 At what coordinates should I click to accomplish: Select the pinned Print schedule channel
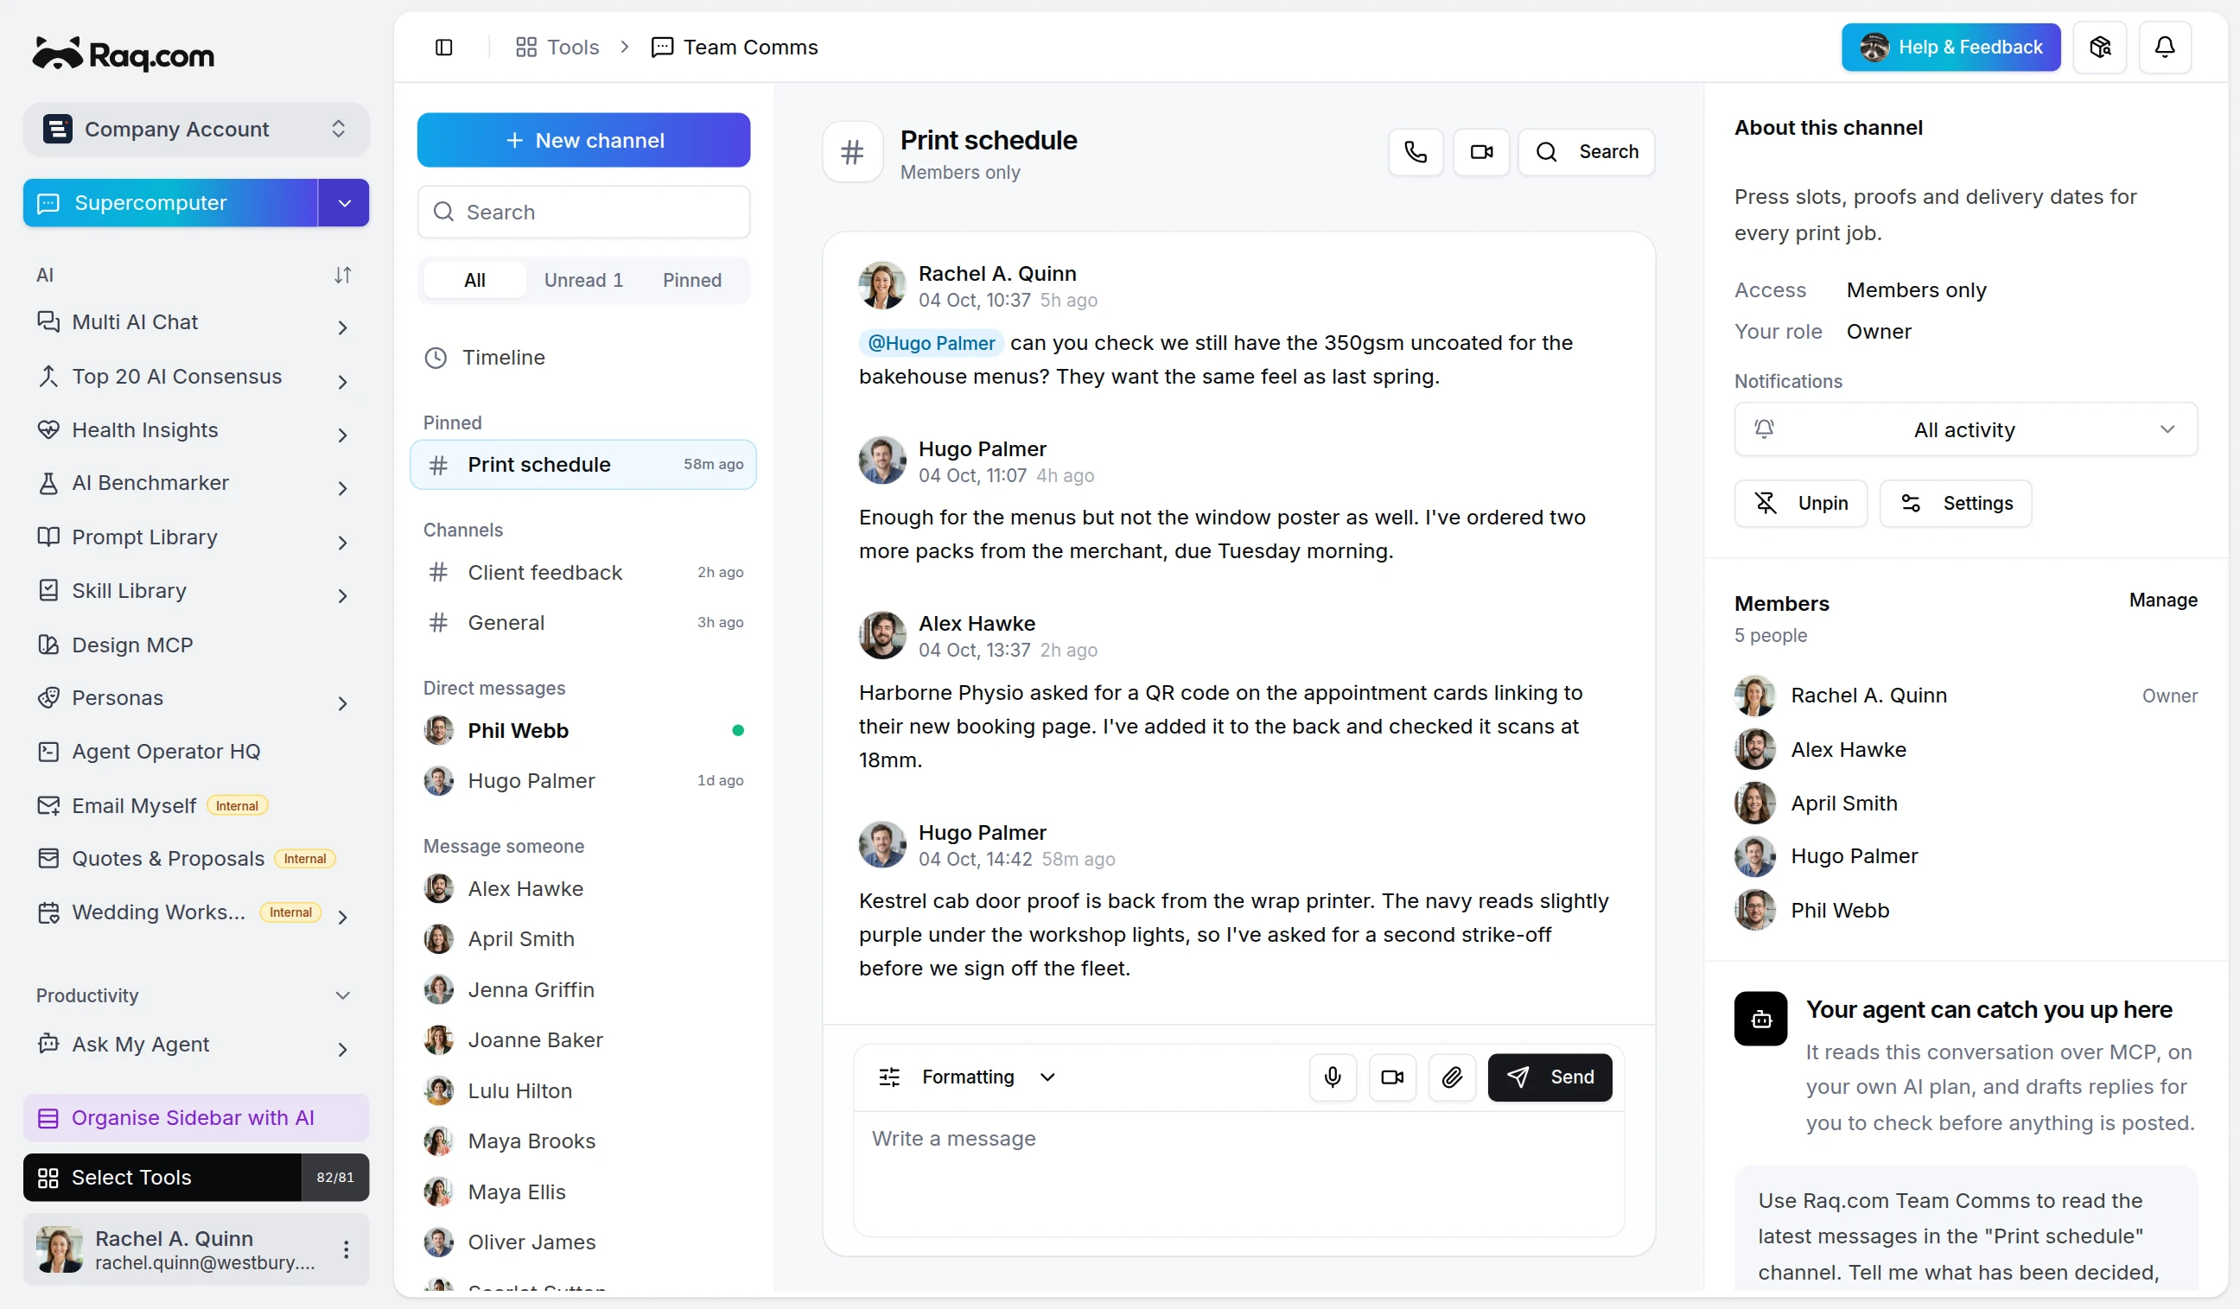pos(583,465)
